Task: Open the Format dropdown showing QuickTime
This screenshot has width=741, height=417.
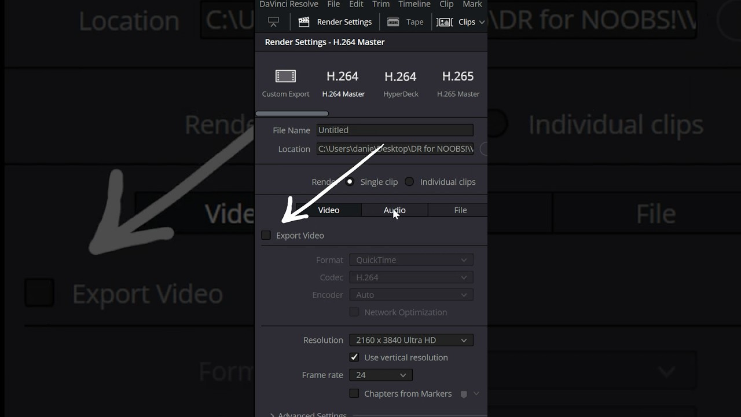Action: pos(411,260)
